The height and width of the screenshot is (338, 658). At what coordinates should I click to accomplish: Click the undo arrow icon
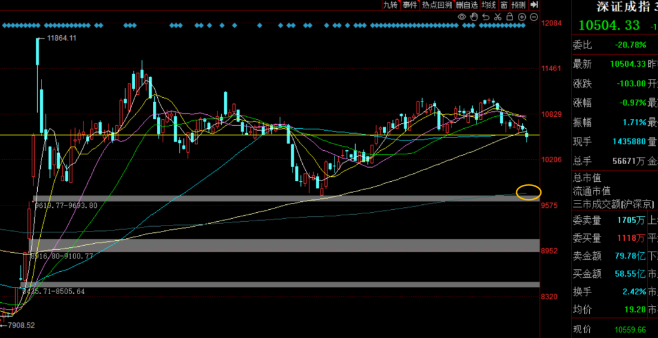pyautogui.click(x=486, y=17)
